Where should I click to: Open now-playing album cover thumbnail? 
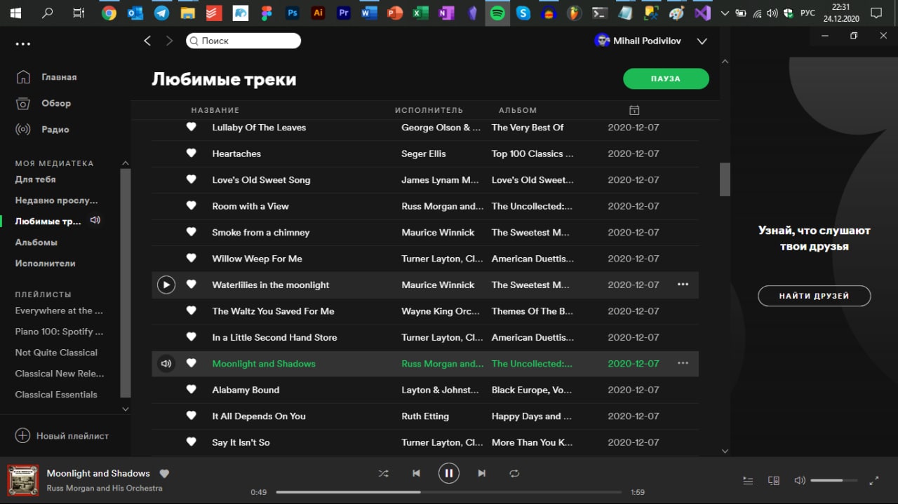tap(23, 480)
